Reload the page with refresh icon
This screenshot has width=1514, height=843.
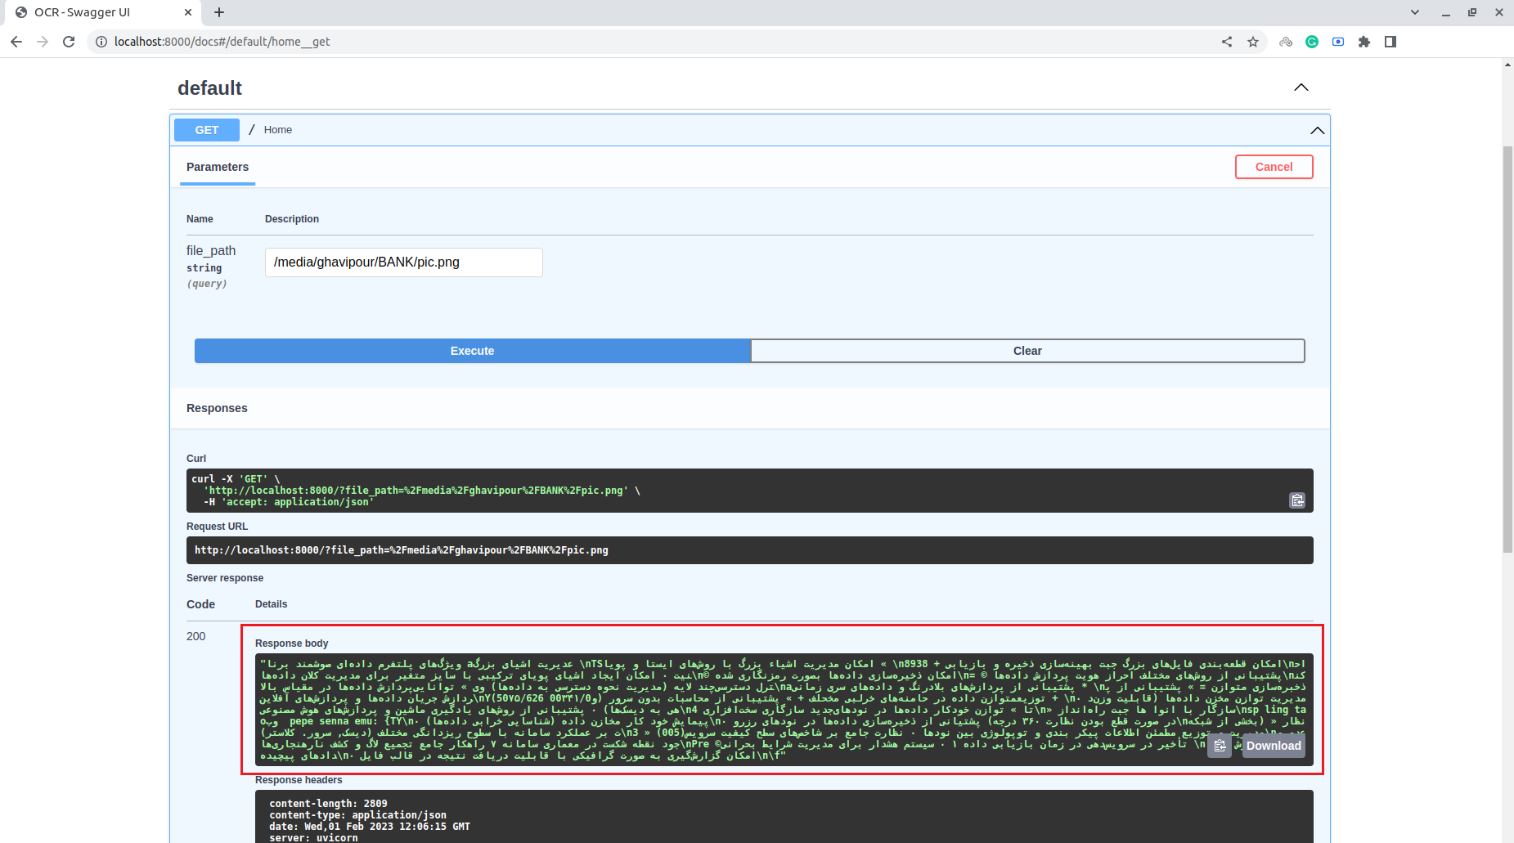(x=69, y=42)
